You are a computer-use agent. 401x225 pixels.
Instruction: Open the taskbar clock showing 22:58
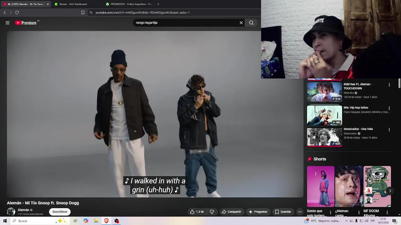click(383, 221)
